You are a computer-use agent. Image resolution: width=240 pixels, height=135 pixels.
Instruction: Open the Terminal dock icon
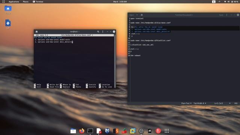[x=90, y=131]
